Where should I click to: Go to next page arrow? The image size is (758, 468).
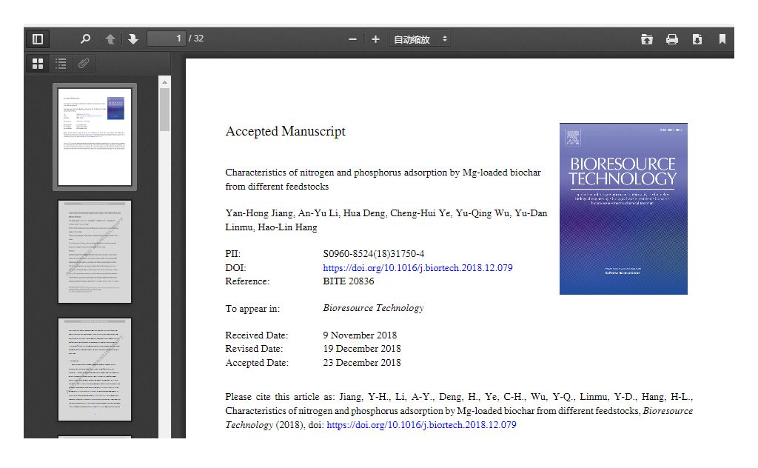tap(133, 39)
